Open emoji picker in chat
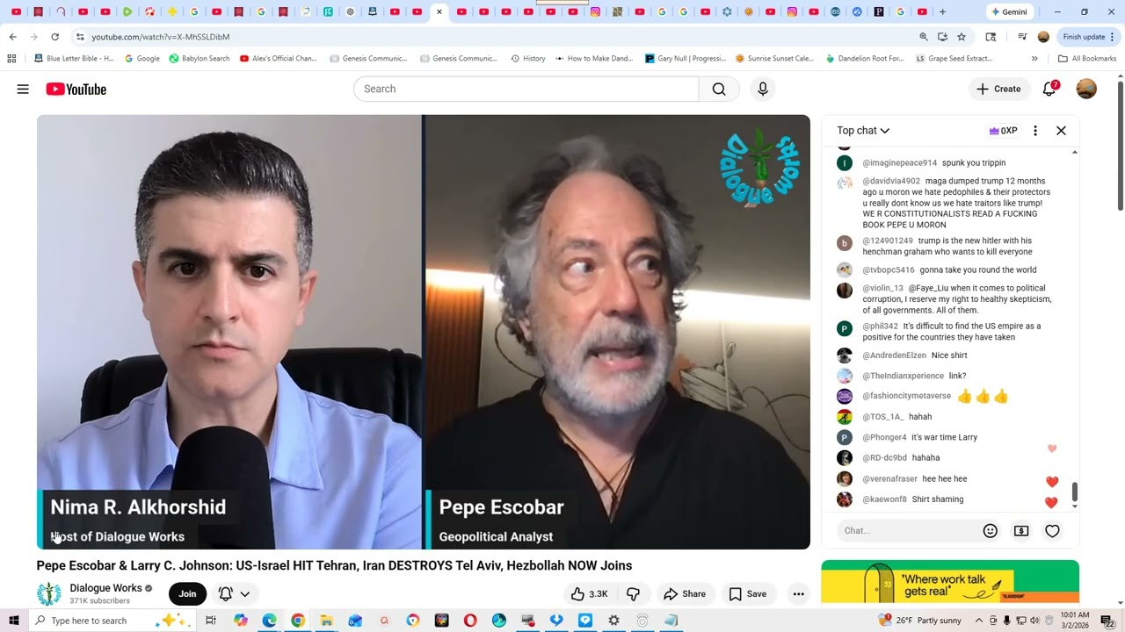The image size is (1125, 632). [991, 530]
